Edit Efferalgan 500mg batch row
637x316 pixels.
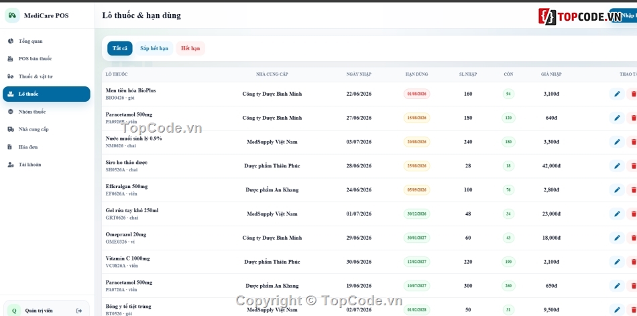(617, 190)
